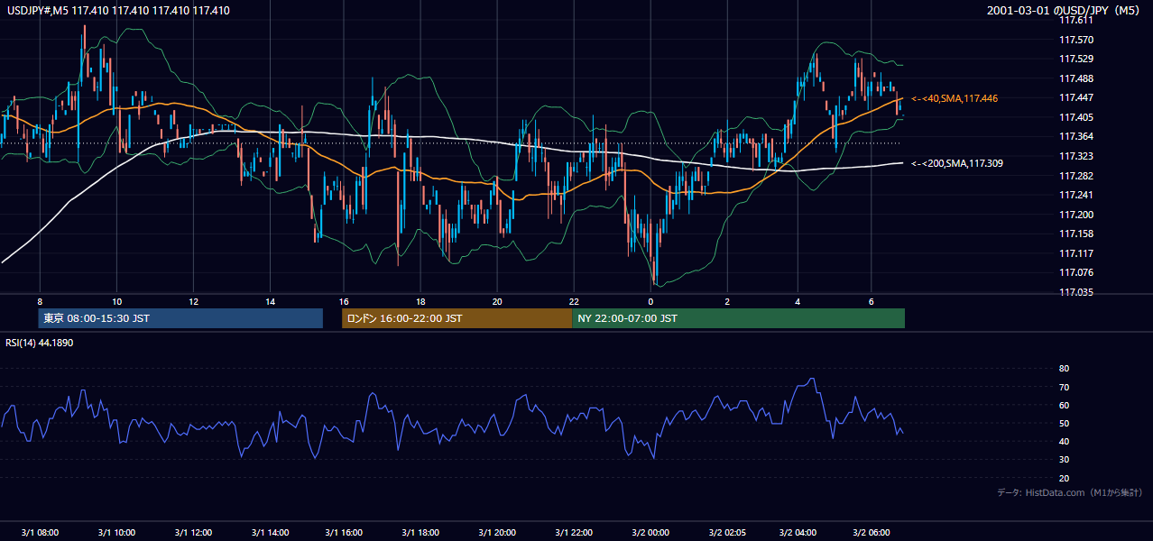This screenshot has width=1153, height=541.
Task: Click the hour 16 label under the price chart
Action: tap(345, 301)
